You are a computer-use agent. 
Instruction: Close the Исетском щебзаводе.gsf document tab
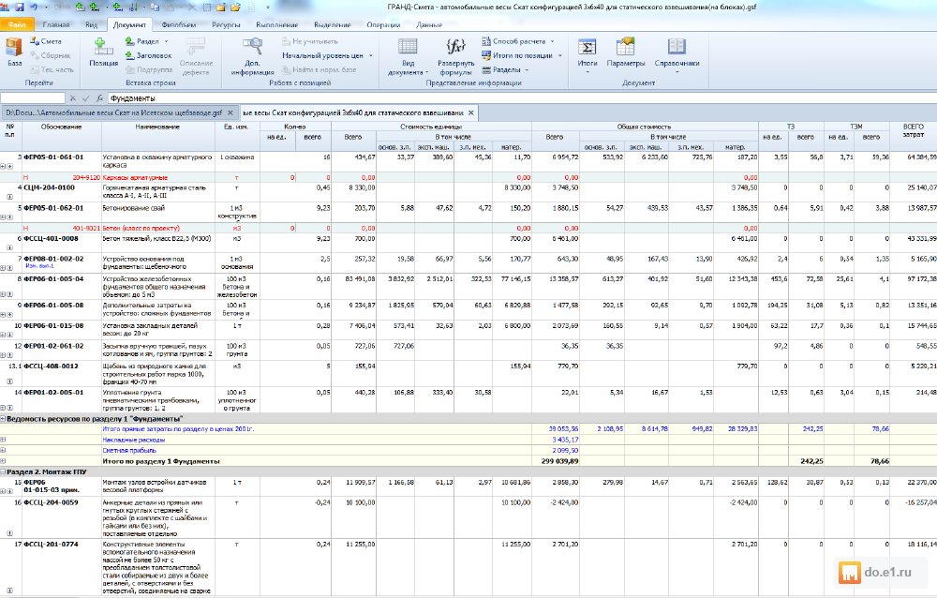pos(231,112)
